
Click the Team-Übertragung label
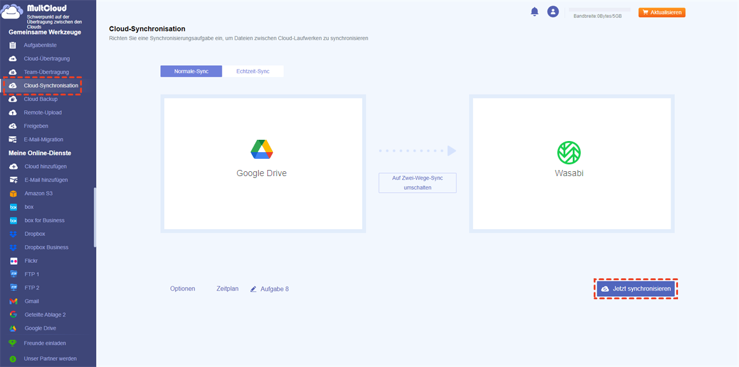coord(46,72)
